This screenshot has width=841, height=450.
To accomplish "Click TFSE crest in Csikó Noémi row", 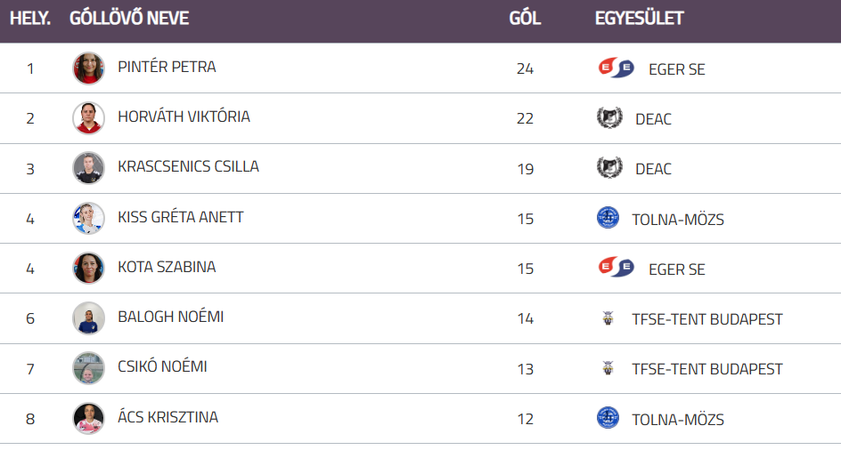I will [608, 368].
